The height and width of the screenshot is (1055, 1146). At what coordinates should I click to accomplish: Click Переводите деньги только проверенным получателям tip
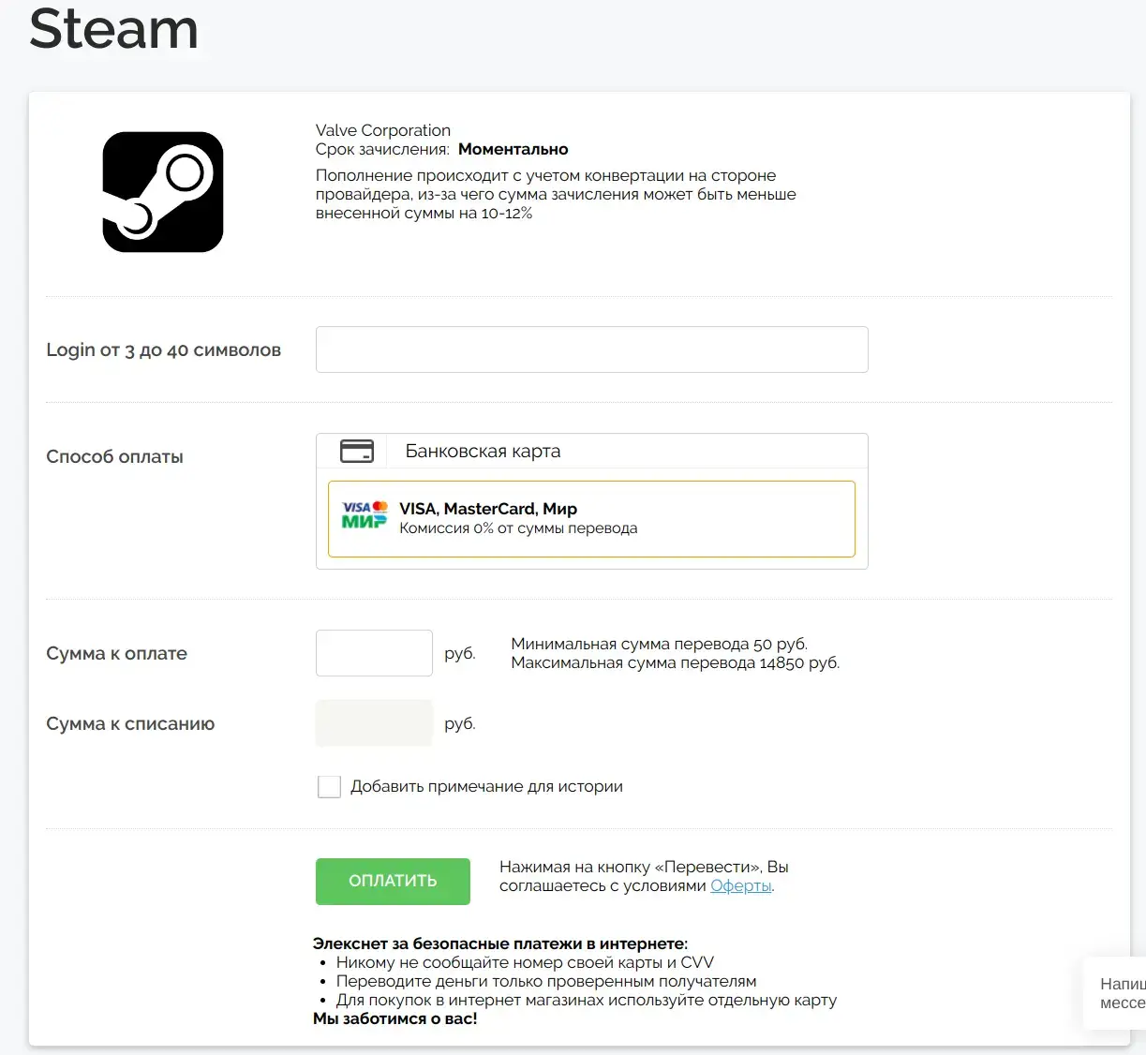pyautogui.click(x=546, y=981)
